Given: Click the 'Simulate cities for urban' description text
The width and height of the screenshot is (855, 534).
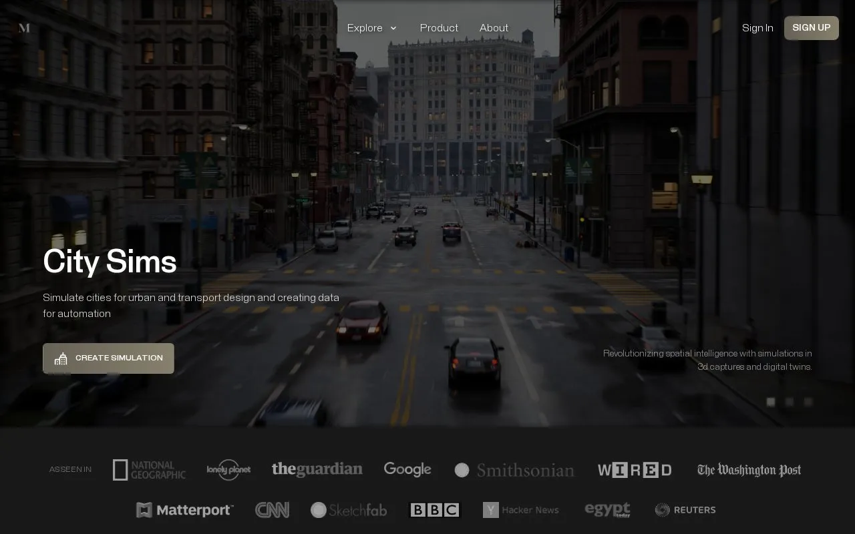Looking at the screenshot, I should click(191, 306).
